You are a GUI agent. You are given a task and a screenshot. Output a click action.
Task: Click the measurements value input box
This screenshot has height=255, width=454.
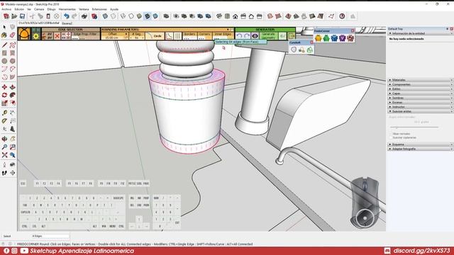(x=50, y=236)
